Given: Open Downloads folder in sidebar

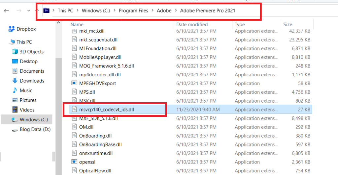Looking at the screenshot, I should click(32, 81).
